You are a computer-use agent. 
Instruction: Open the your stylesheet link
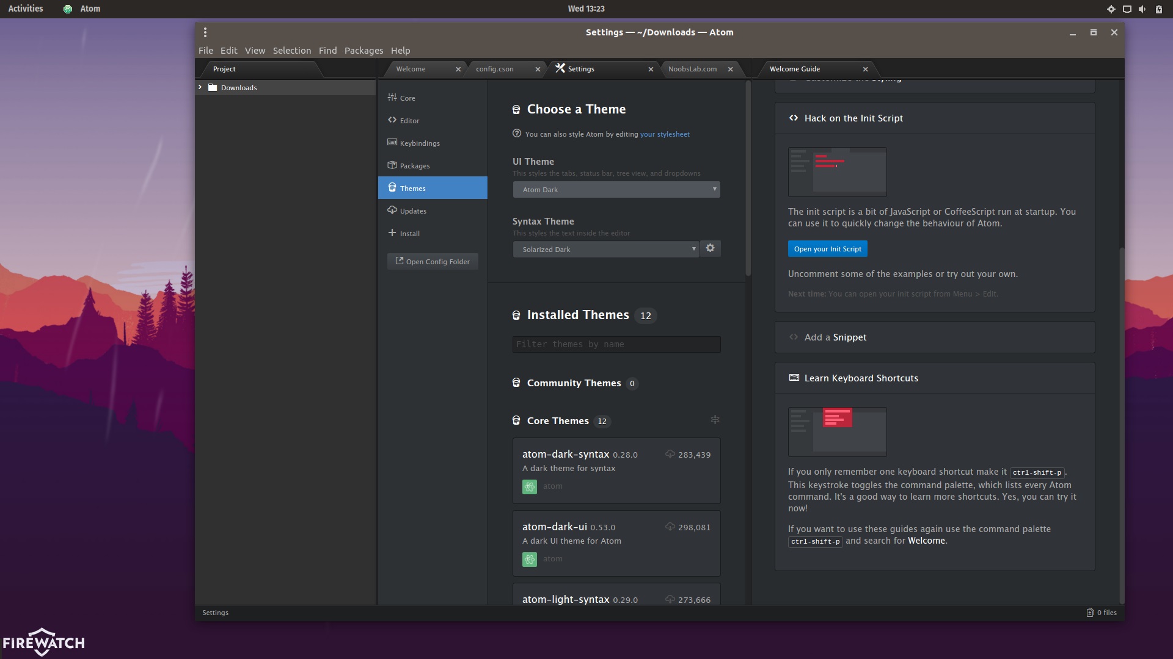point(665,134)
